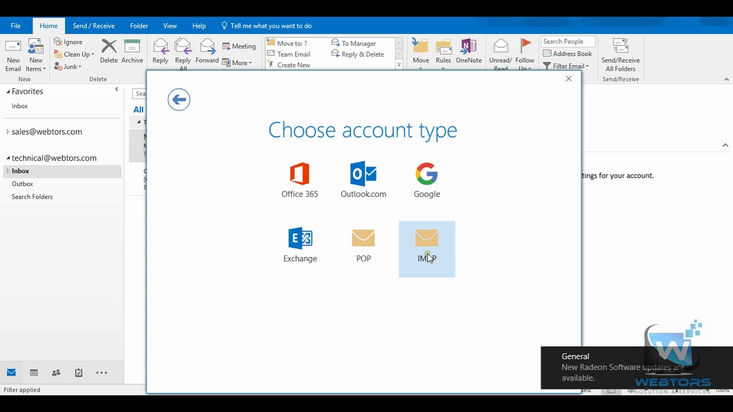Expand the Quick Steps gallery
This screenshot has height=412, width=733.
click(x=399, y=65)
